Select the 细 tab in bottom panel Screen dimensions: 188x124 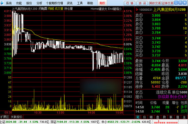(151, 117)
